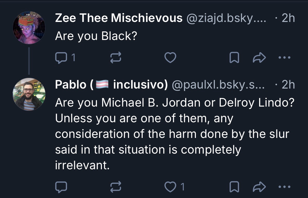Reply to Zee Thee Mischievous's post

click(62, 58)
